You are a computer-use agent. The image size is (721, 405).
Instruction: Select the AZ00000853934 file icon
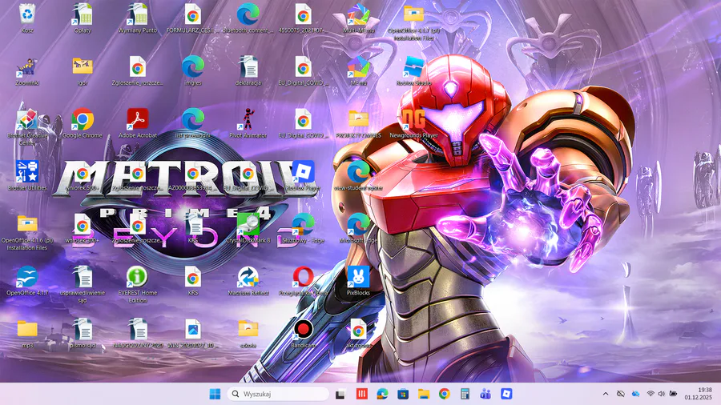192,171
